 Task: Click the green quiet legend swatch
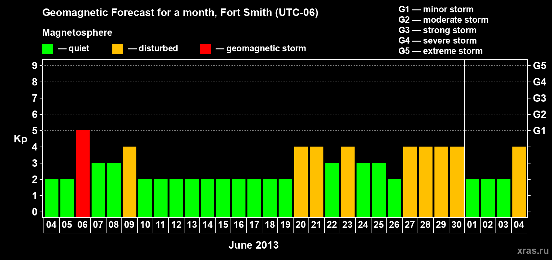(47, 49)
